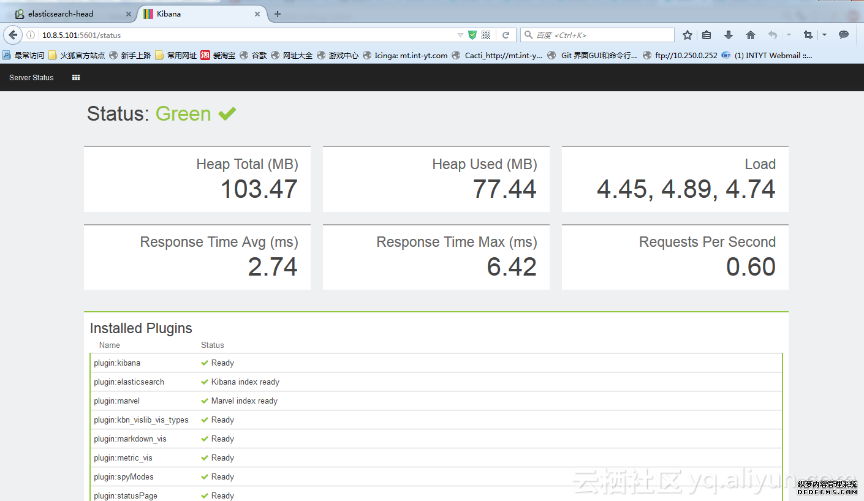Expand the dropdown next to the crop tool

pyautogui.click(x=824, y=35)
